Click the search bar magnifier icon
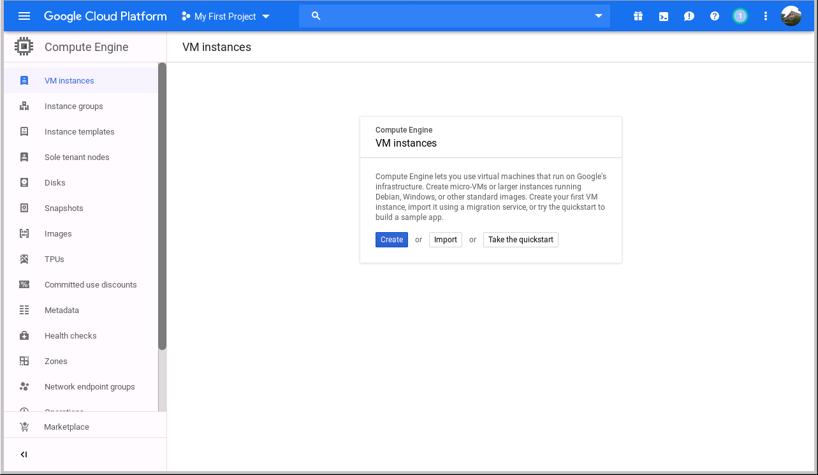Viewport: 818px width, 475px height. point(316,16)
